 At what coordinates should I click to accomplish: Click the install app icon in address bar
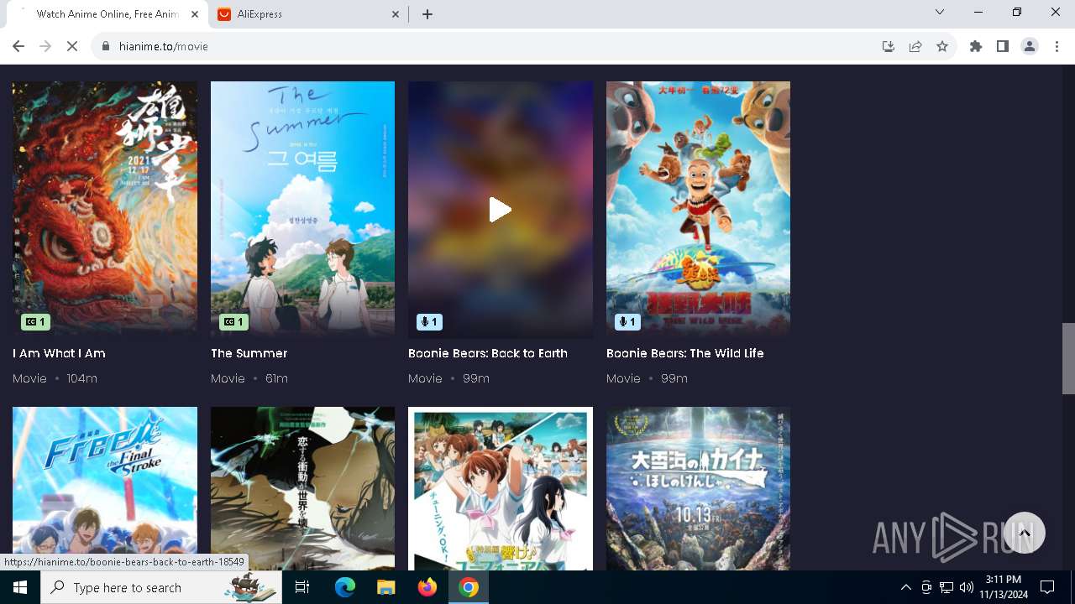pyautogui.click(x=889, y=46)
